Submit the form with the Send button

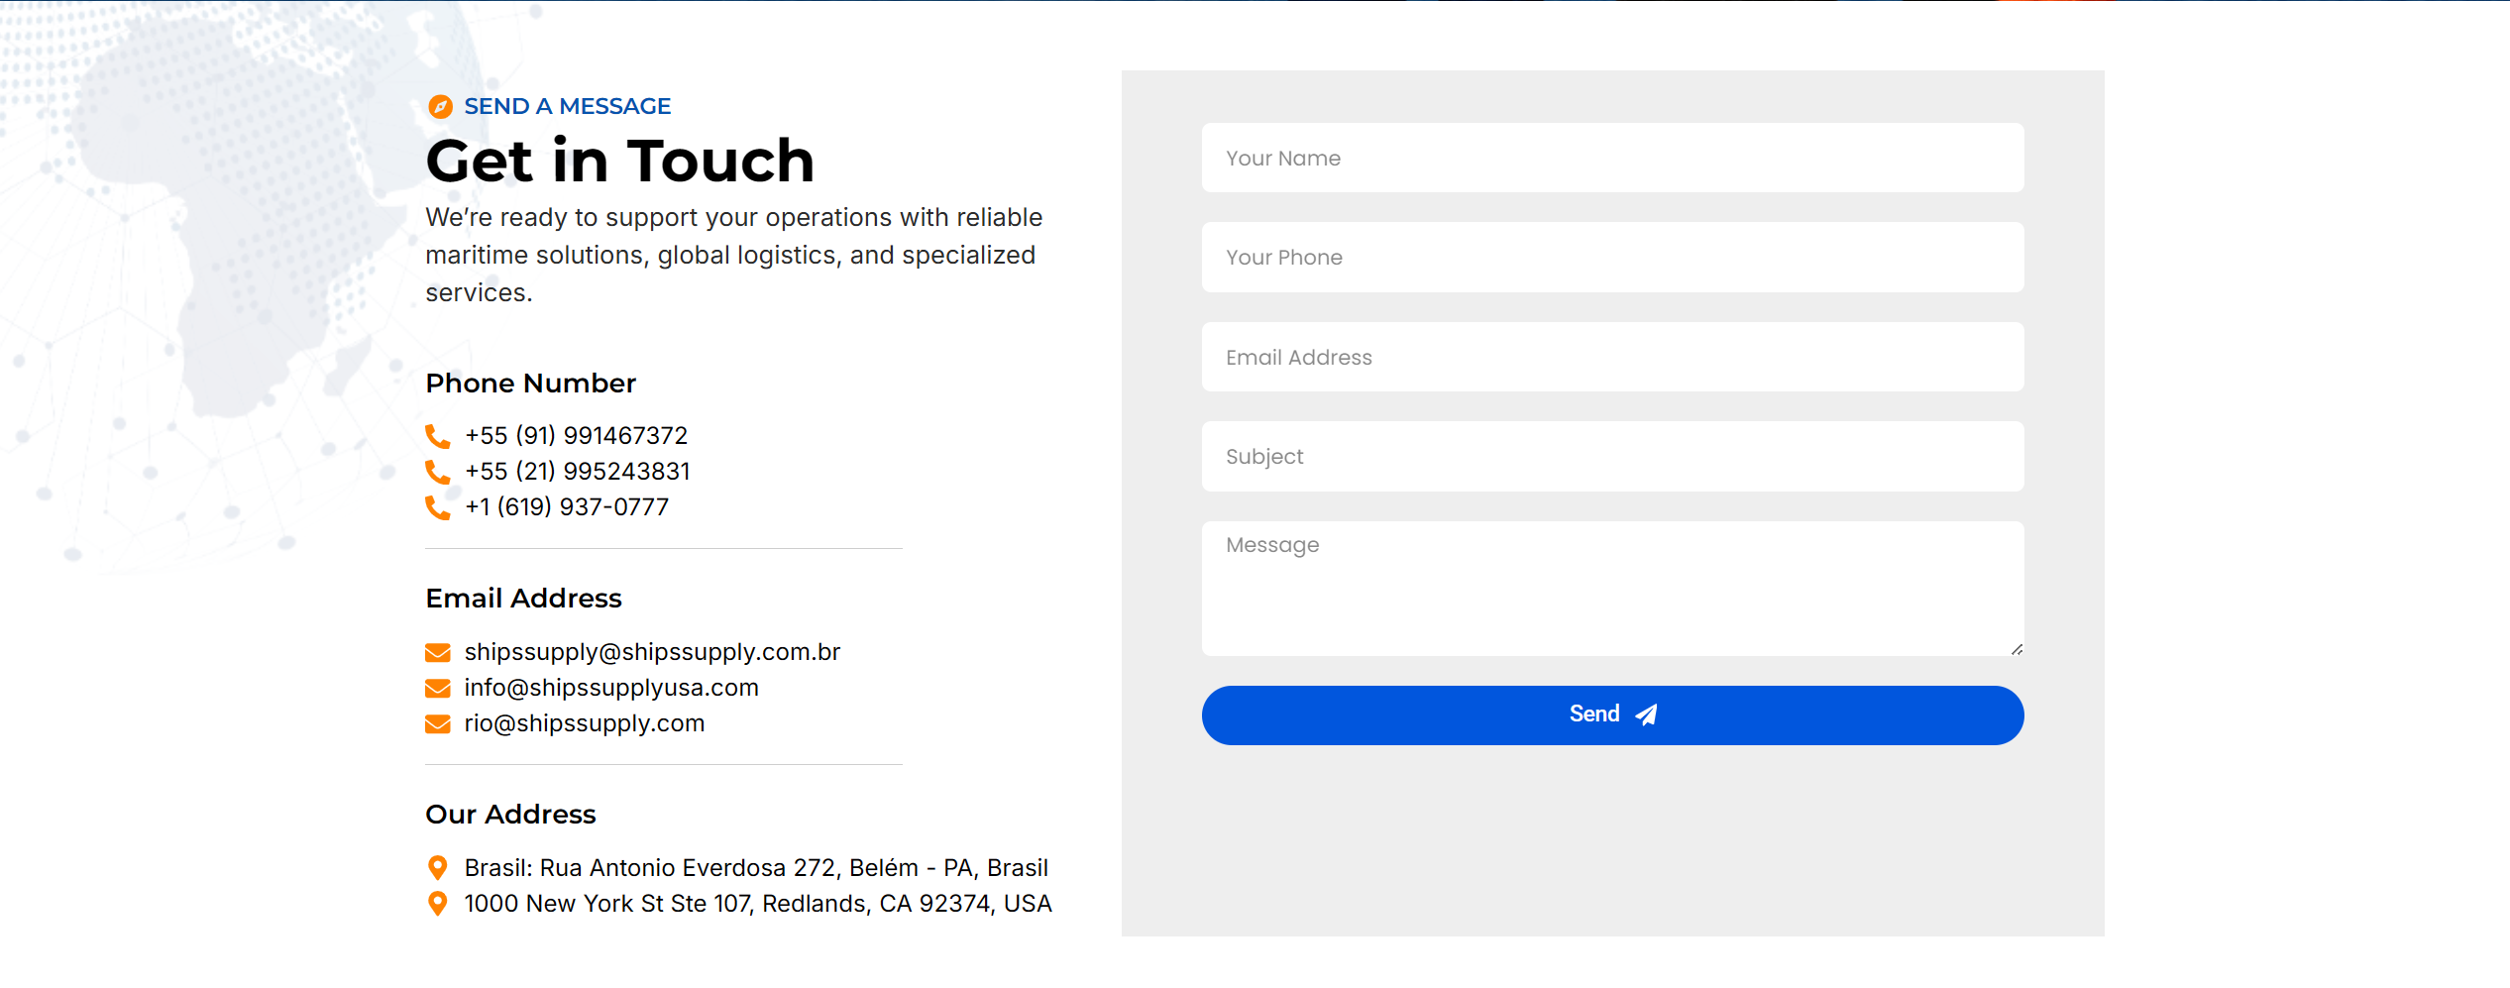tap(1612, 714)
